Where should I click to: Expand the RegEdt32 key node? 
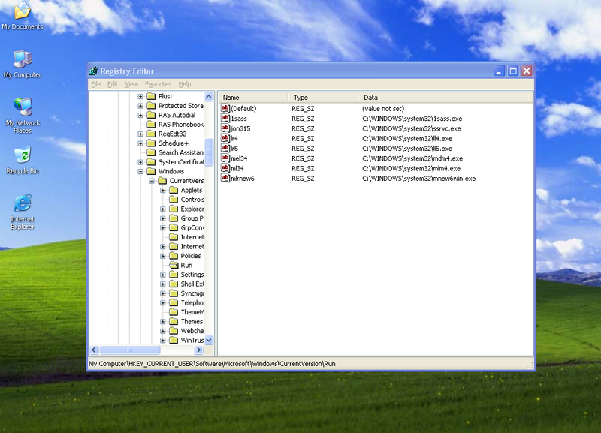pos(140,134)
